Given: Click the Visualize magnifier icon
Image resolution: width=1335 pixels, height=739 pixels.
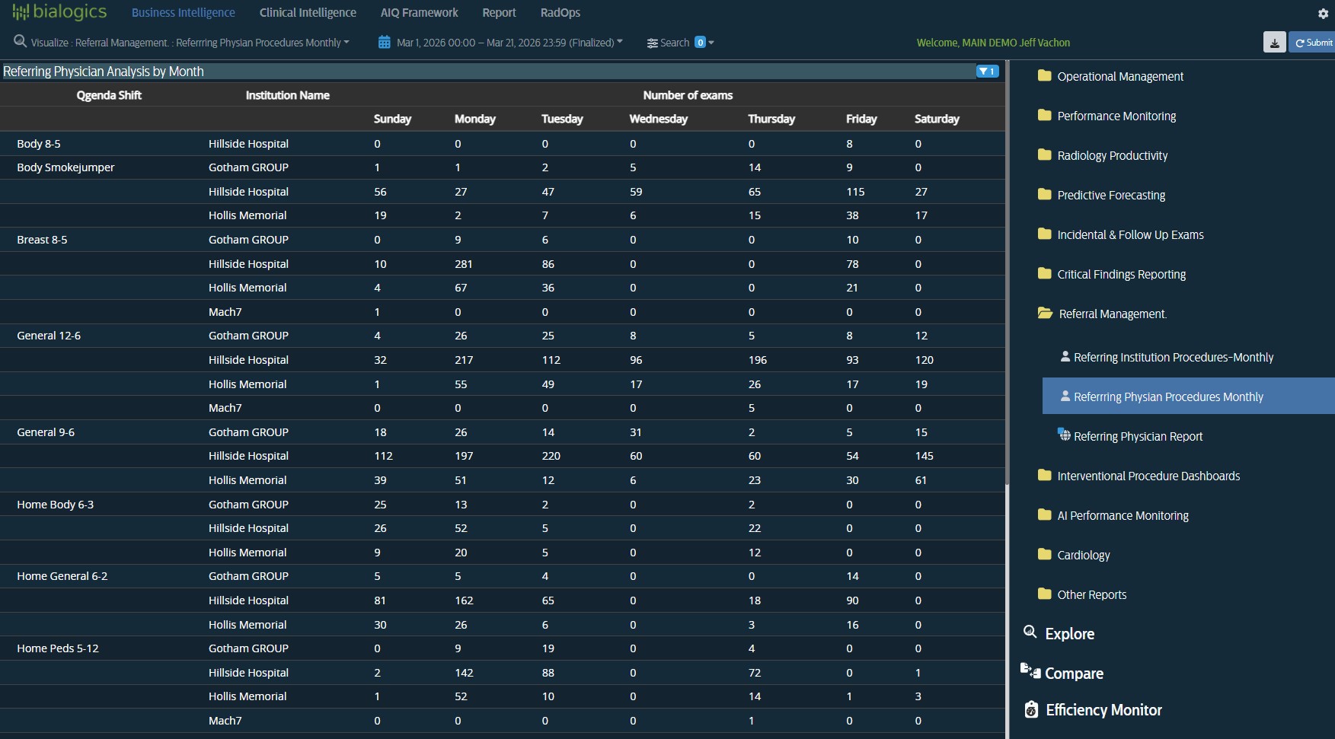Looking at the screenshot, I should click(20, 42).
